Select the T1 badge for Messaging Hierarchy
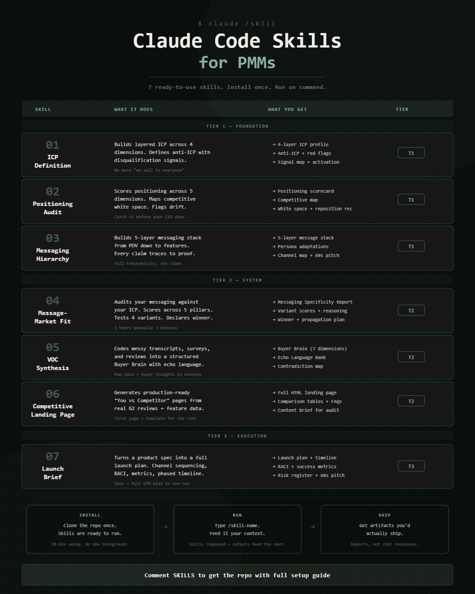This screenshot has width=475, height=594. pyautogui.click(x=411, y=246)
